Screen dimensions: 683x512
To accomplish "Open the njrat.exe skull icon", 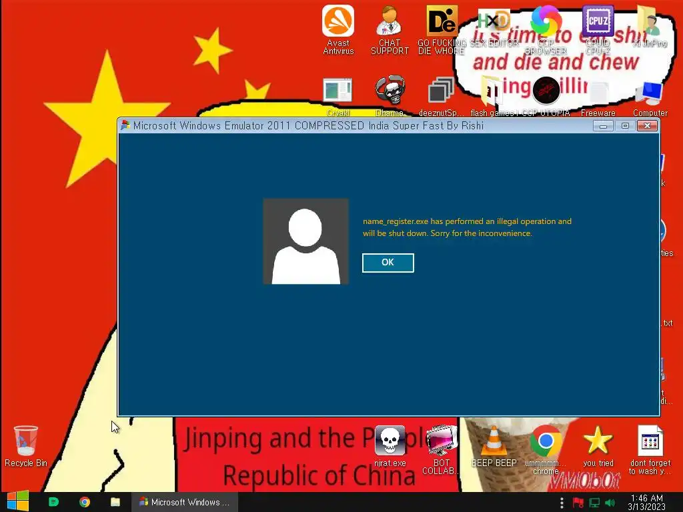I will coord(390,446).
